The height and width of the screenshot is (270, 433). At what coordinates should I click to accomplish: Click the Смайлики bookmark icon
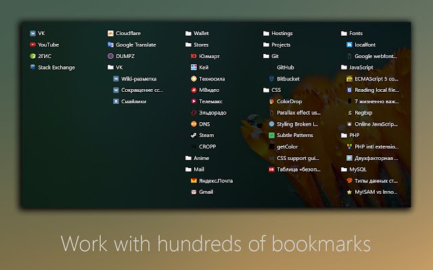[116, 101]
